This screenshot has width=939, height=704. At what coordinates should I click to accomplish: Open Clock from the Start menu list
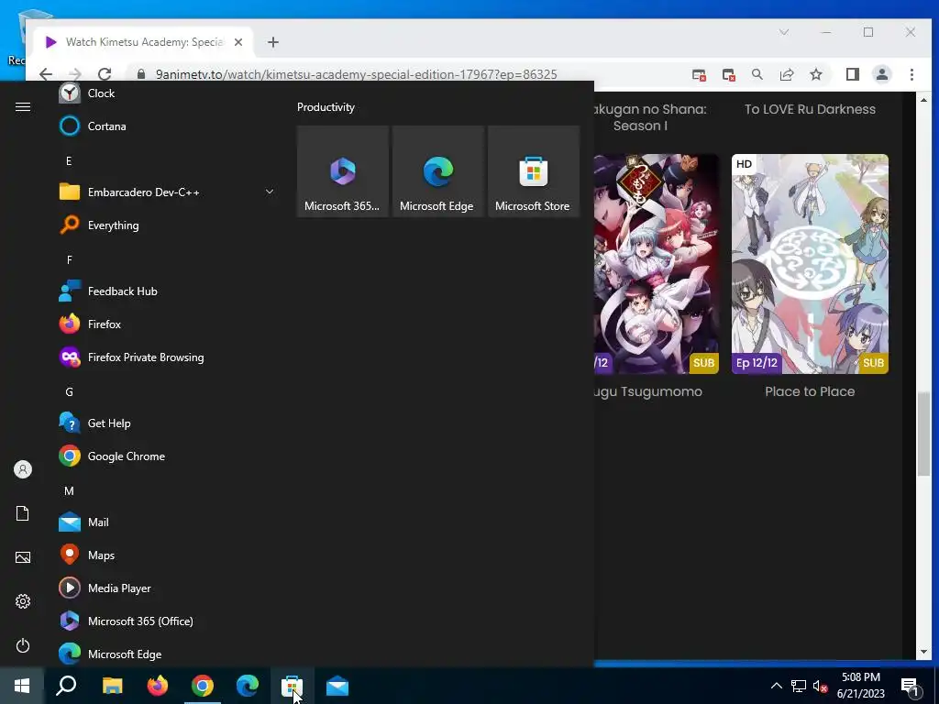(168, 93)
